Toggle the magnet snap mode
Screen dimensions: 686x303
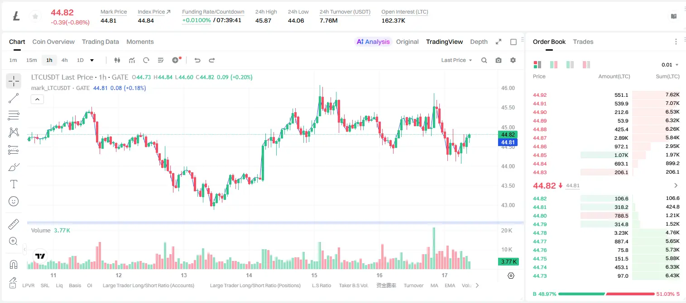14,265
